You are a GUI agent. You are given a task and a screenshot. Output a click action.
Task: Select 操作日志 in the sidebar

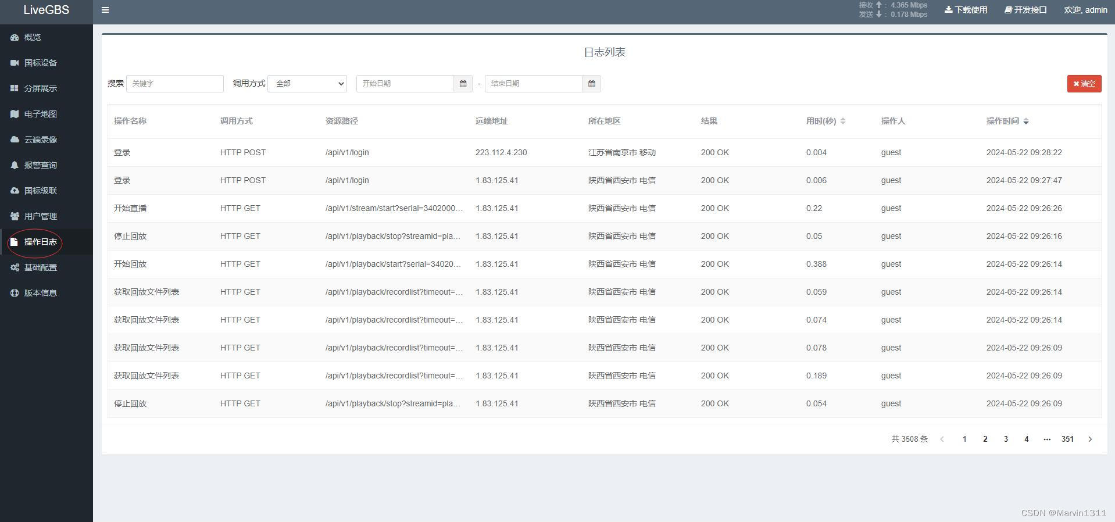pyautogui.click(x=47, y=242)
